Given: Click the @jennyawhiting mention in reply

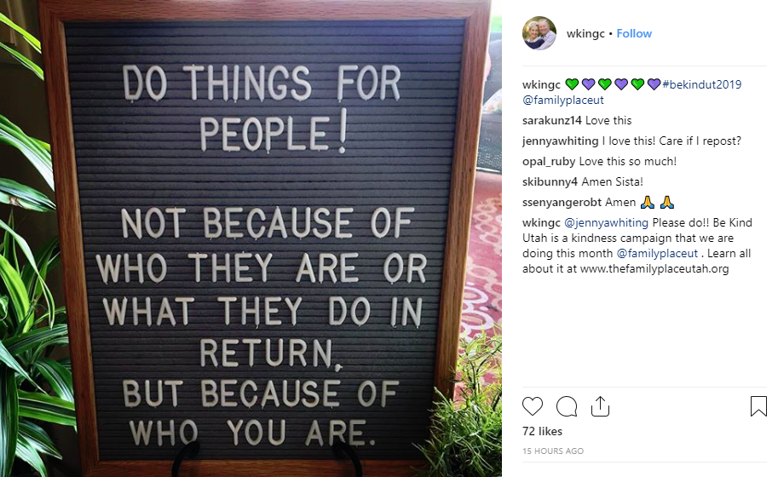Looking at the screenshot, I should 606,223.
